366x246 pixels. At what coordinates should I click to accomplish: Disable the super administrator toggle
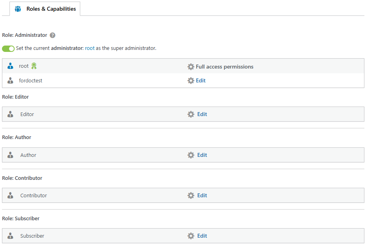click(8, 48)
